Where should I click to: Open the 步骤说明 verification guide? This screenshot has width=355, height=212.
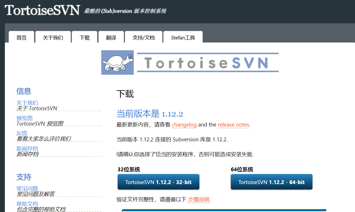[199, 199]
